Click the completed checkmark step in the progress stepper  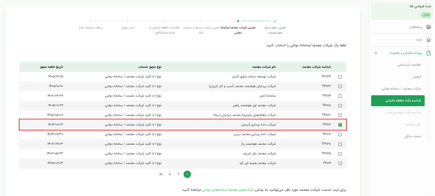pyautogui.click(x=275, y=20)
